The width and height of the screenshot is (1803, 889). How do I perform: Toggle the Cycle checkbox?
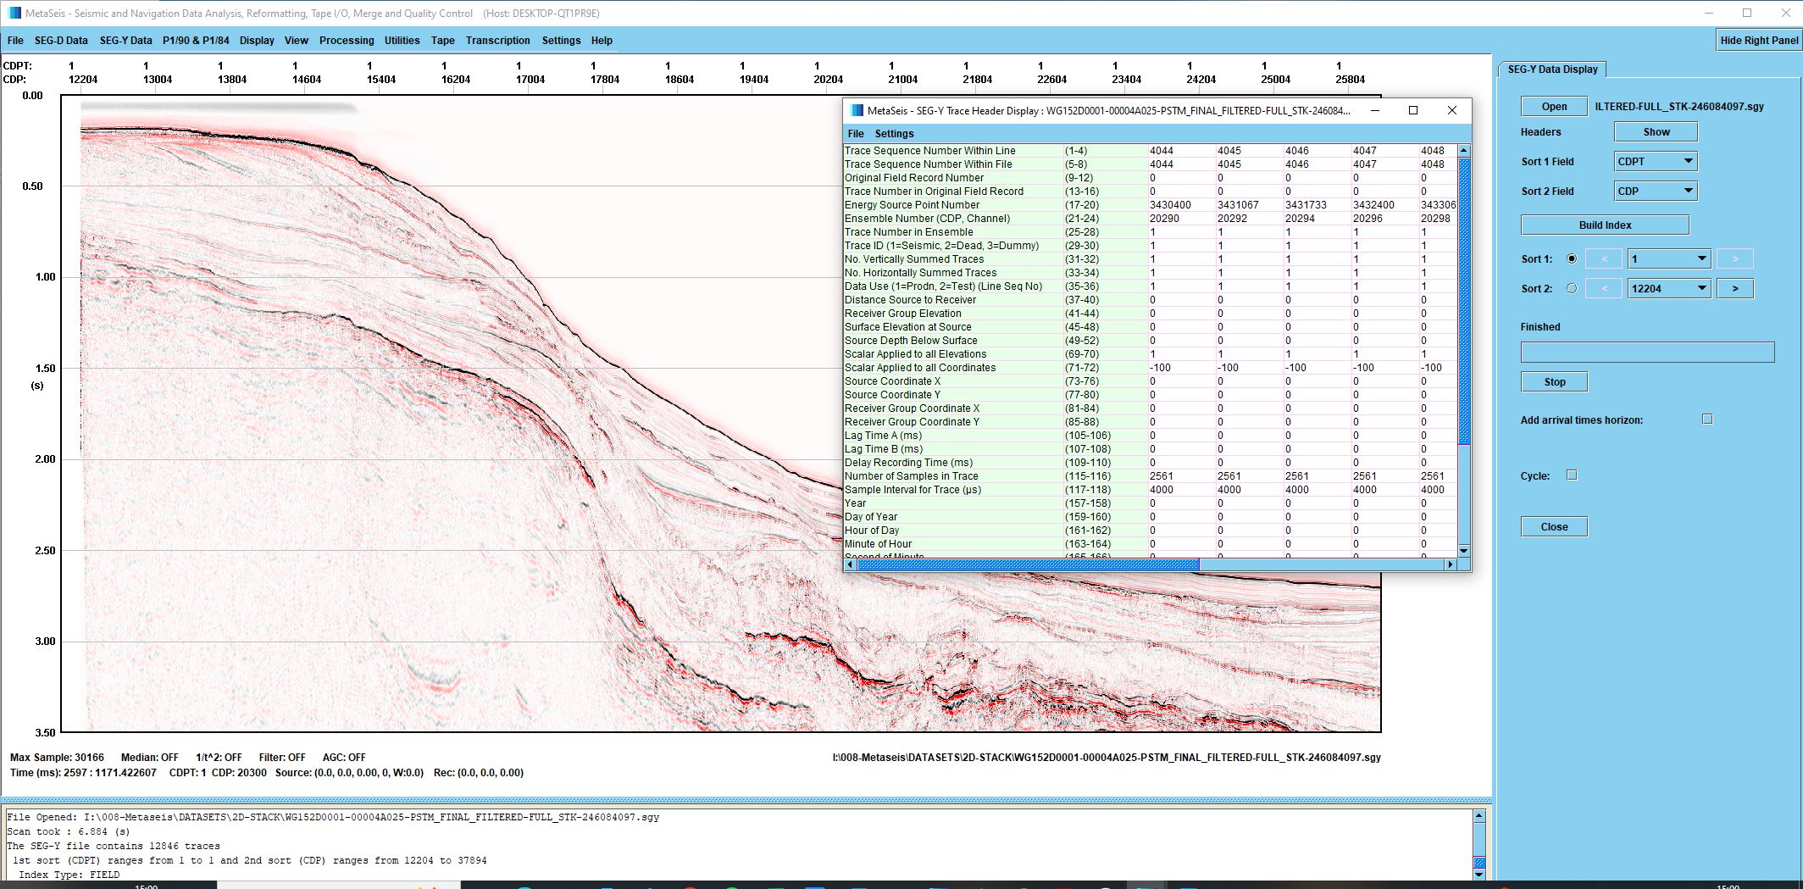tap(1572, 475)
